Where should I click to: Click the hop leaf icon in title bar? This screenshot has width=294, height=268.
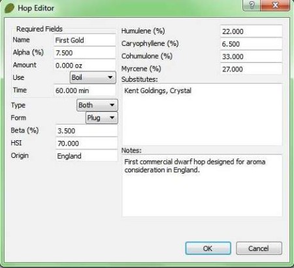(x=9, y=9)
